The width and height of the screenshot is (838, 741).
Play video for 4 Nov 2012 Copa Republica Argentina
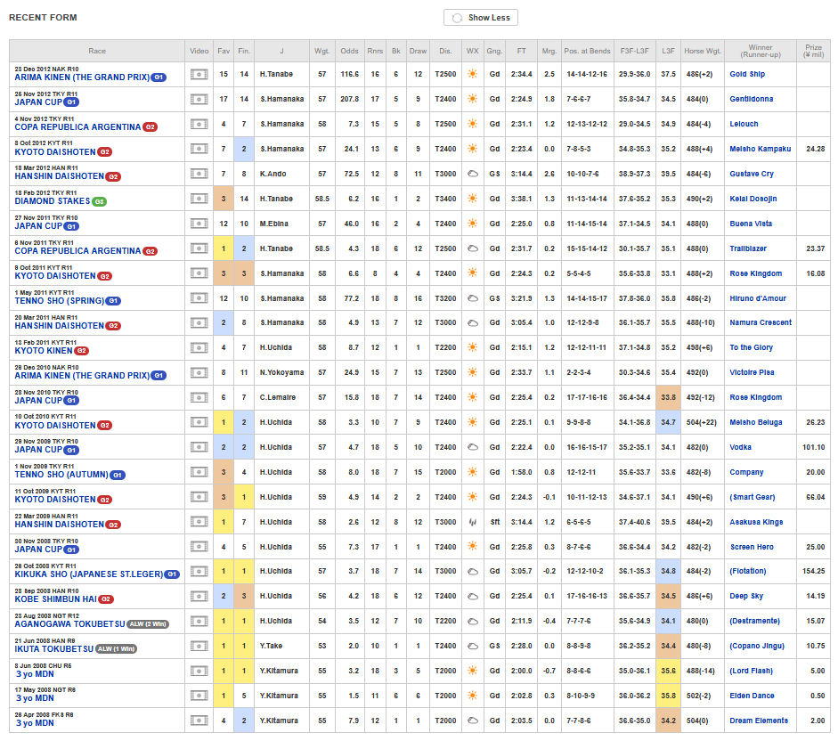[x=199, y=124]
